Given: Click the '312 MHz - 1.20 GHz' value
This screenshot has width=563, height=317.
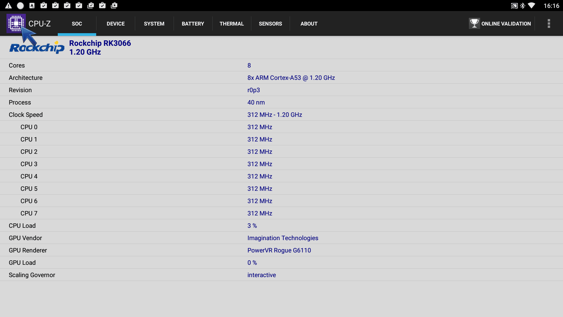Looking at the screenshot, I should [274, 115].
